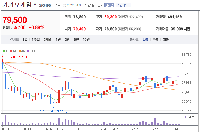
Task: Click the tallest volume bar after 01/05
Action: pyautogui.click(x=5, y=120)
